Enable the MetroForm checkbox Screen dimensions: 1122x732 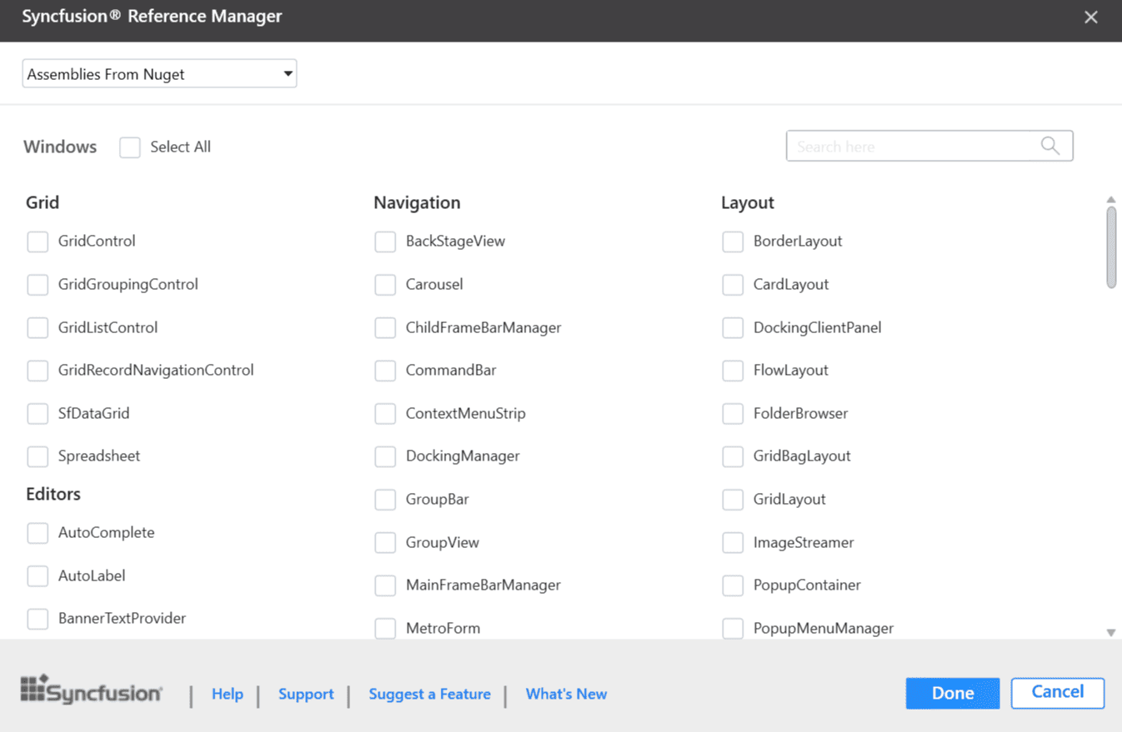coord(385,629)
